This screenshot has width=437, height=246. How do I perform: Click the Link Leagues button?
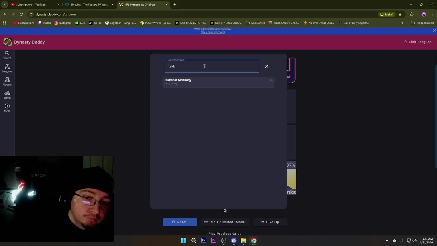pos(418,42)
